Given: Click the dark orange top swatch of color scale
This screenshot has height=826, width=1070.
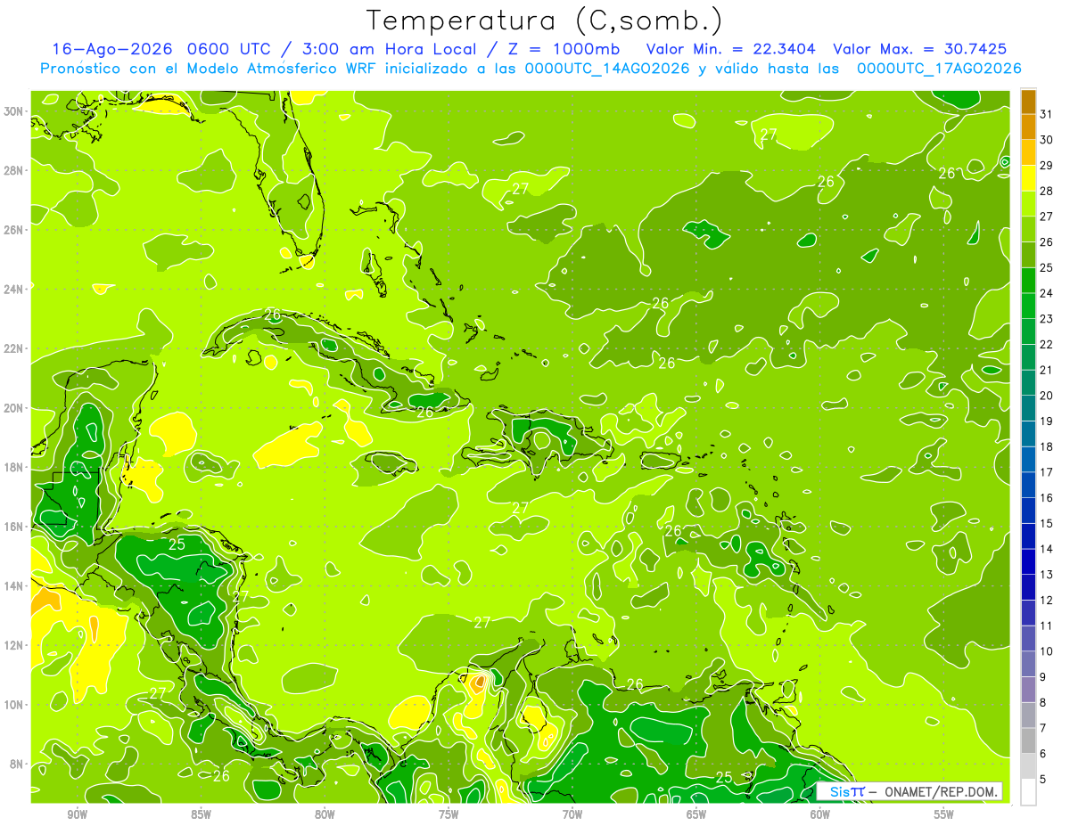Looking at the screenshot, I should click(1028, 102).
